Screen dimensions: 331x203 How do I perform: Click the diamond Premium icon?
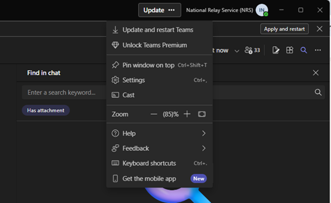[115, 45]
